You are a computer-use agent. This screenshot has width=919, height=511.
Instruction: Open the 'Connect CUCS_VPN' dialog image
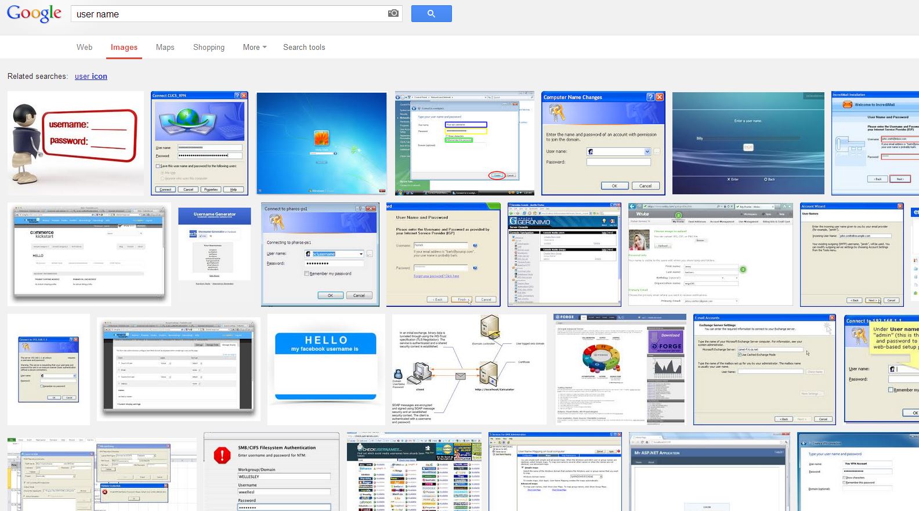click(200, 143)
